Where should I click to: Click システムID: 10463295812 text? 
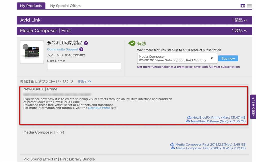tap(66, 55)
